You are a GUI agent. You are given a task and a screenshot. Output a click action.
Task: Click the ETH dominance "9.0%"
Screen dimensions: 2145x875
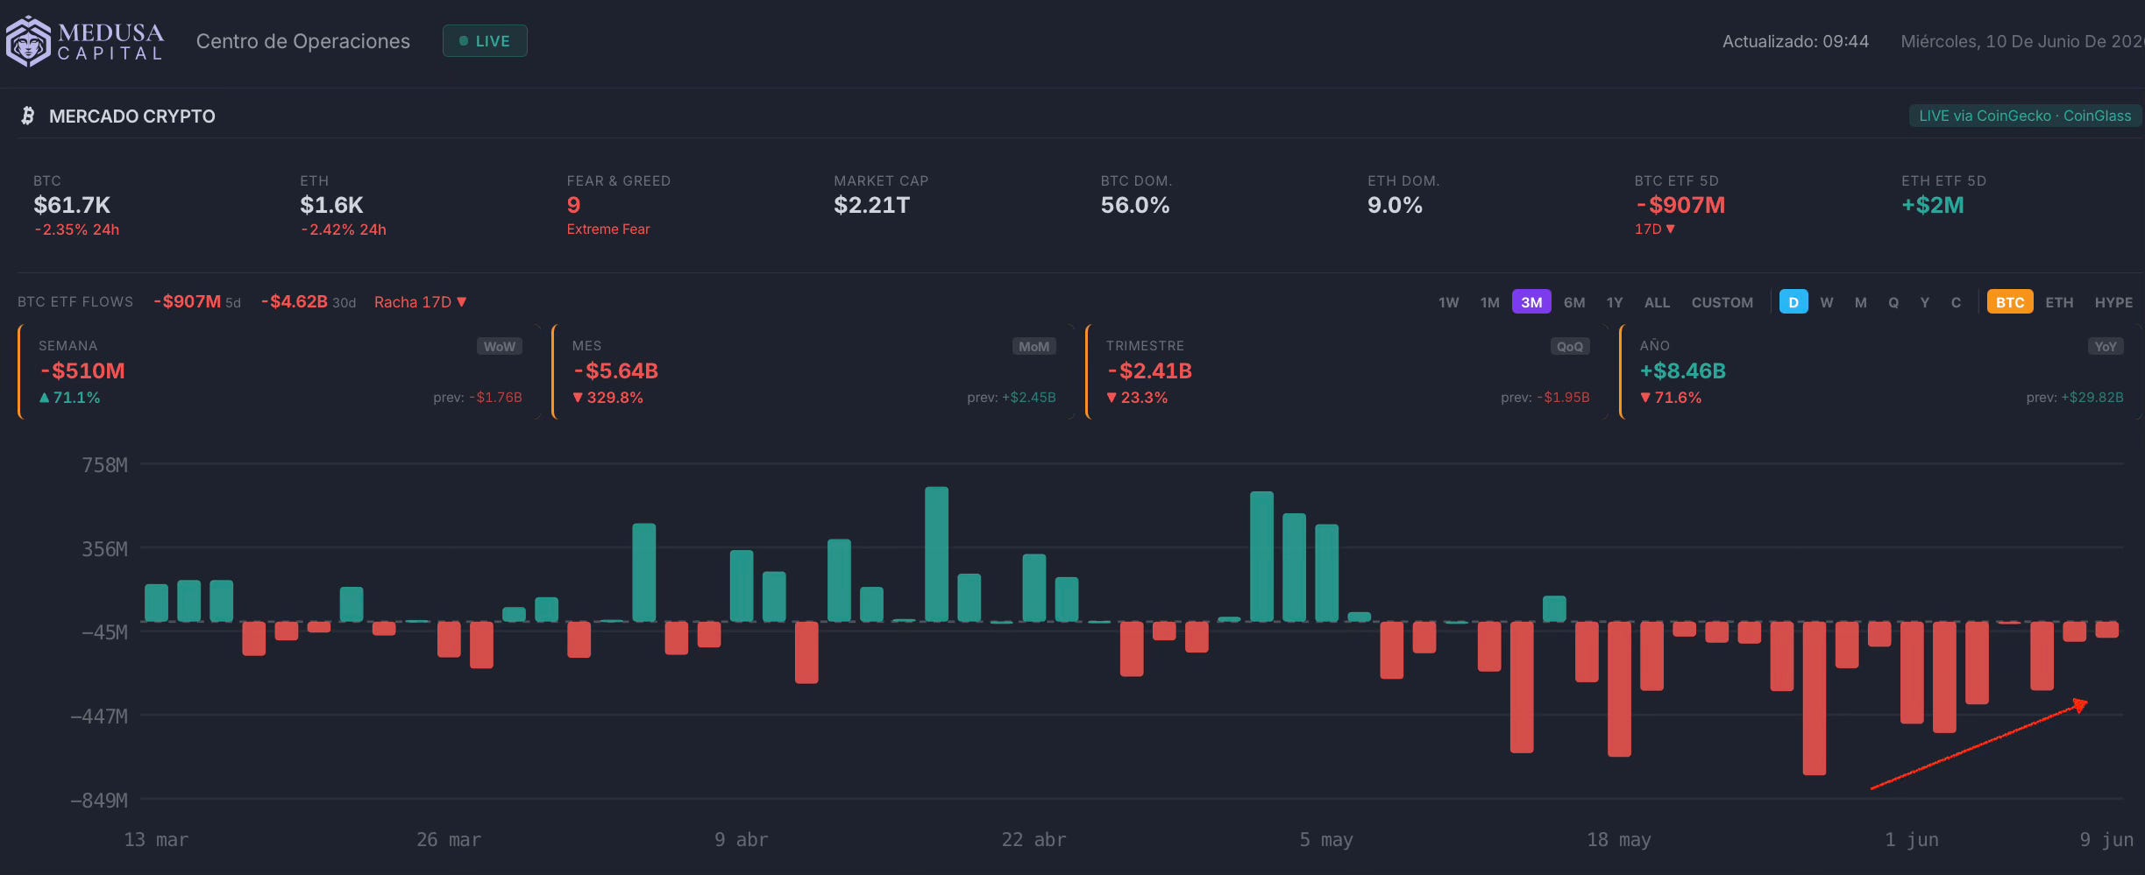(1395, 205)
